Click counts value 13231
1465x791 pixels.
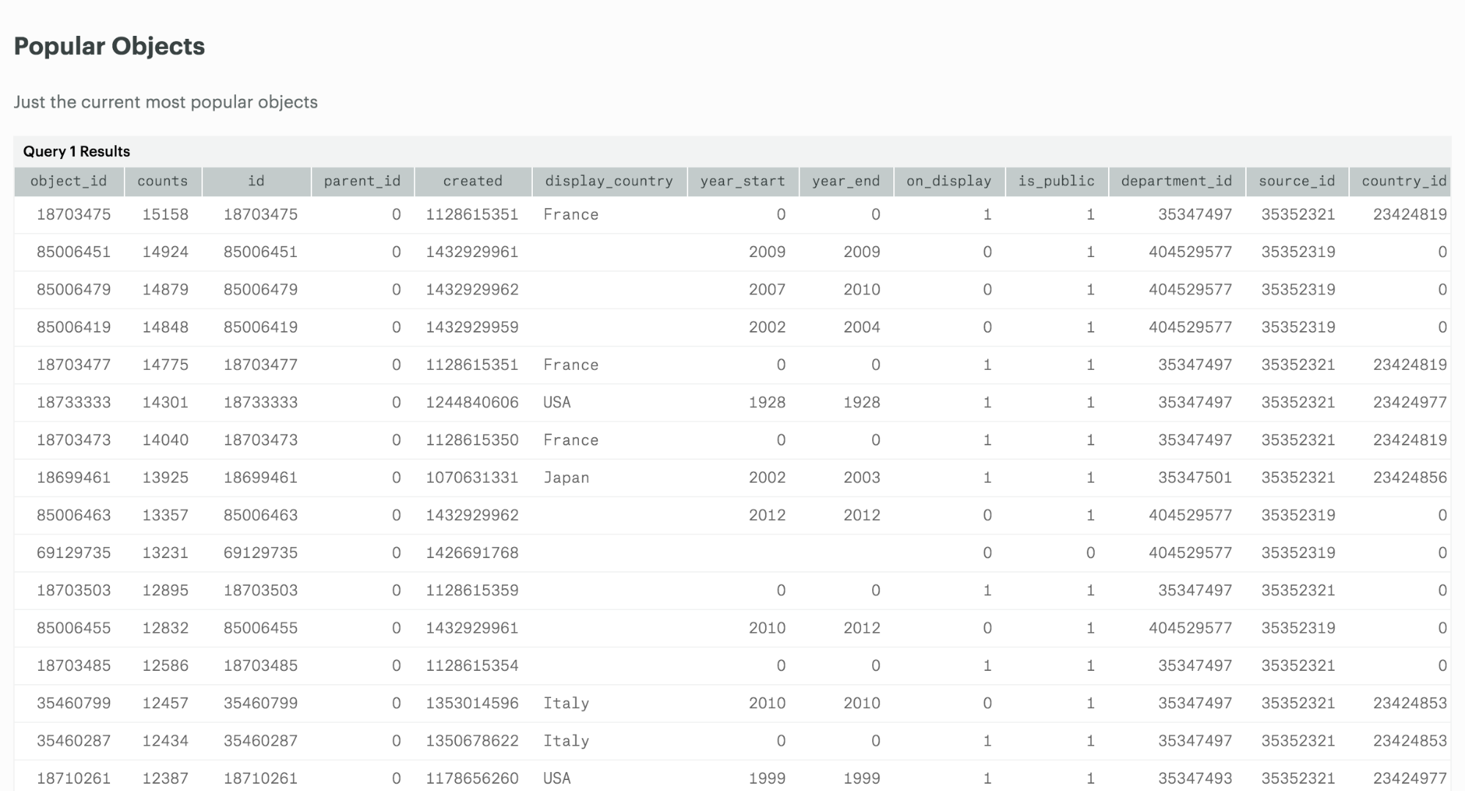166,553
